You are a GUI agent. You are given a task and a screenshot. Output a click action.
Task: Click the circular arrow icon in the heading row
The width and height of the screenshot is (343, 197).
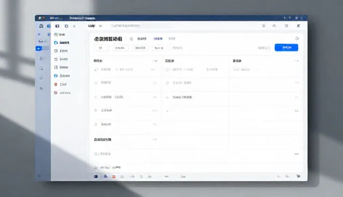point(297,39)
